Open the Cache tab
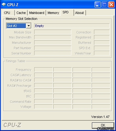Screen dimensions: 116x131 click(21, 13)
